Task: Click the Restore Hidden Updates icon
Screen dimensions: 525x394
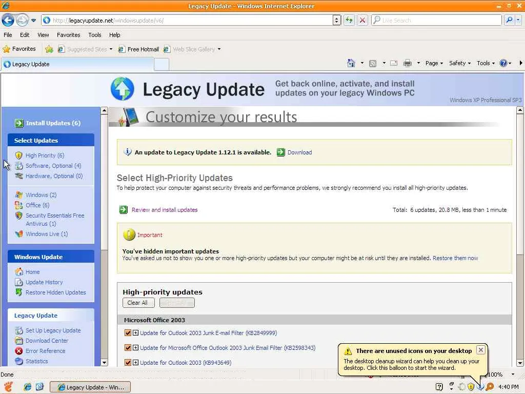Action: [19, 292]
